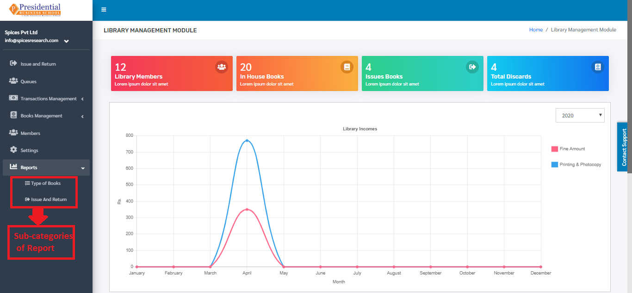
Task: Click the April peak point on blue line
Action: coord(247,140)
